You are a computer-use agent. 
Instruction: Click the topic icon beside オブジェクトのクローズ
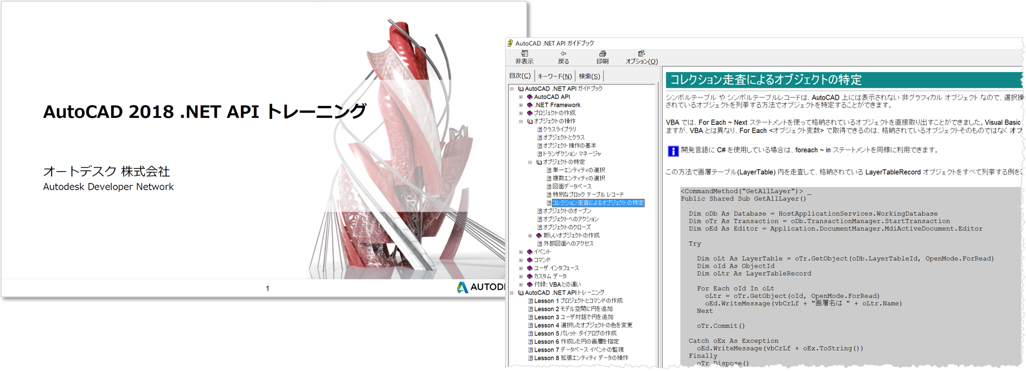(540, 227)
